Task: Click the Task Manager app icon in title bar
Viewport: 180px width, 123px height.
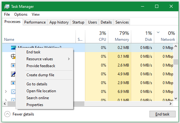Action: tap(7, 7)
